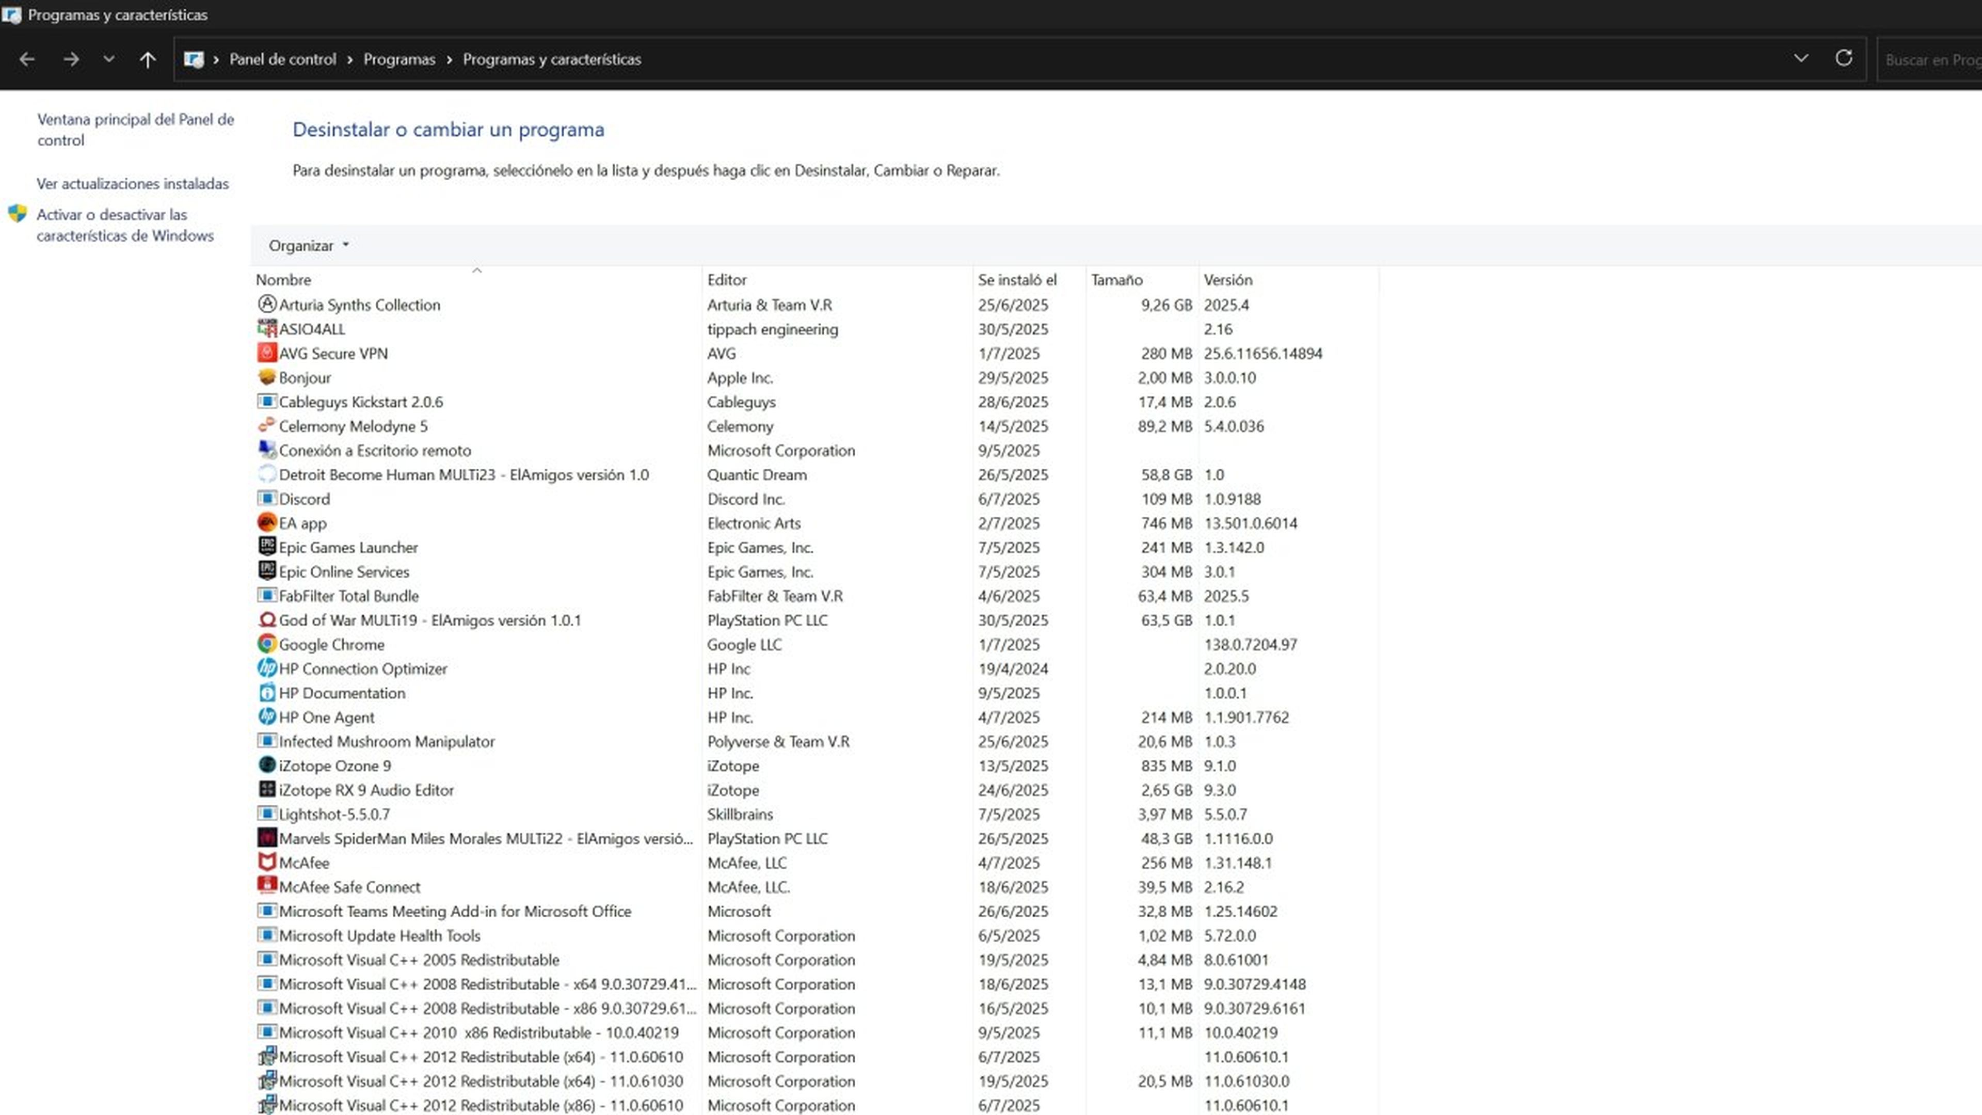Click the 25.6.11656.14894 version cell
1982x1115 pixels.
point(1262,353)
